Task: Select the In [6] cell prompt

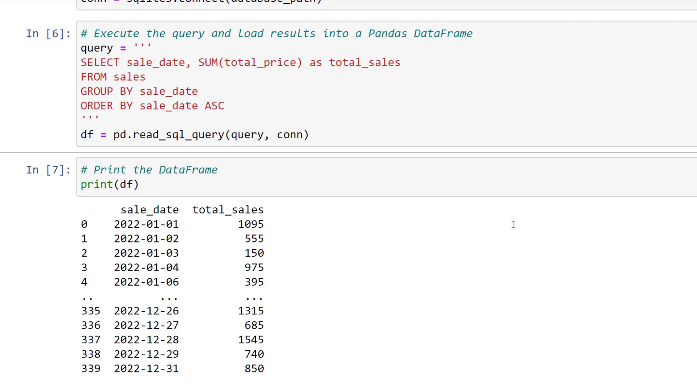Action: pyautogui.click(x=48, y=33)
